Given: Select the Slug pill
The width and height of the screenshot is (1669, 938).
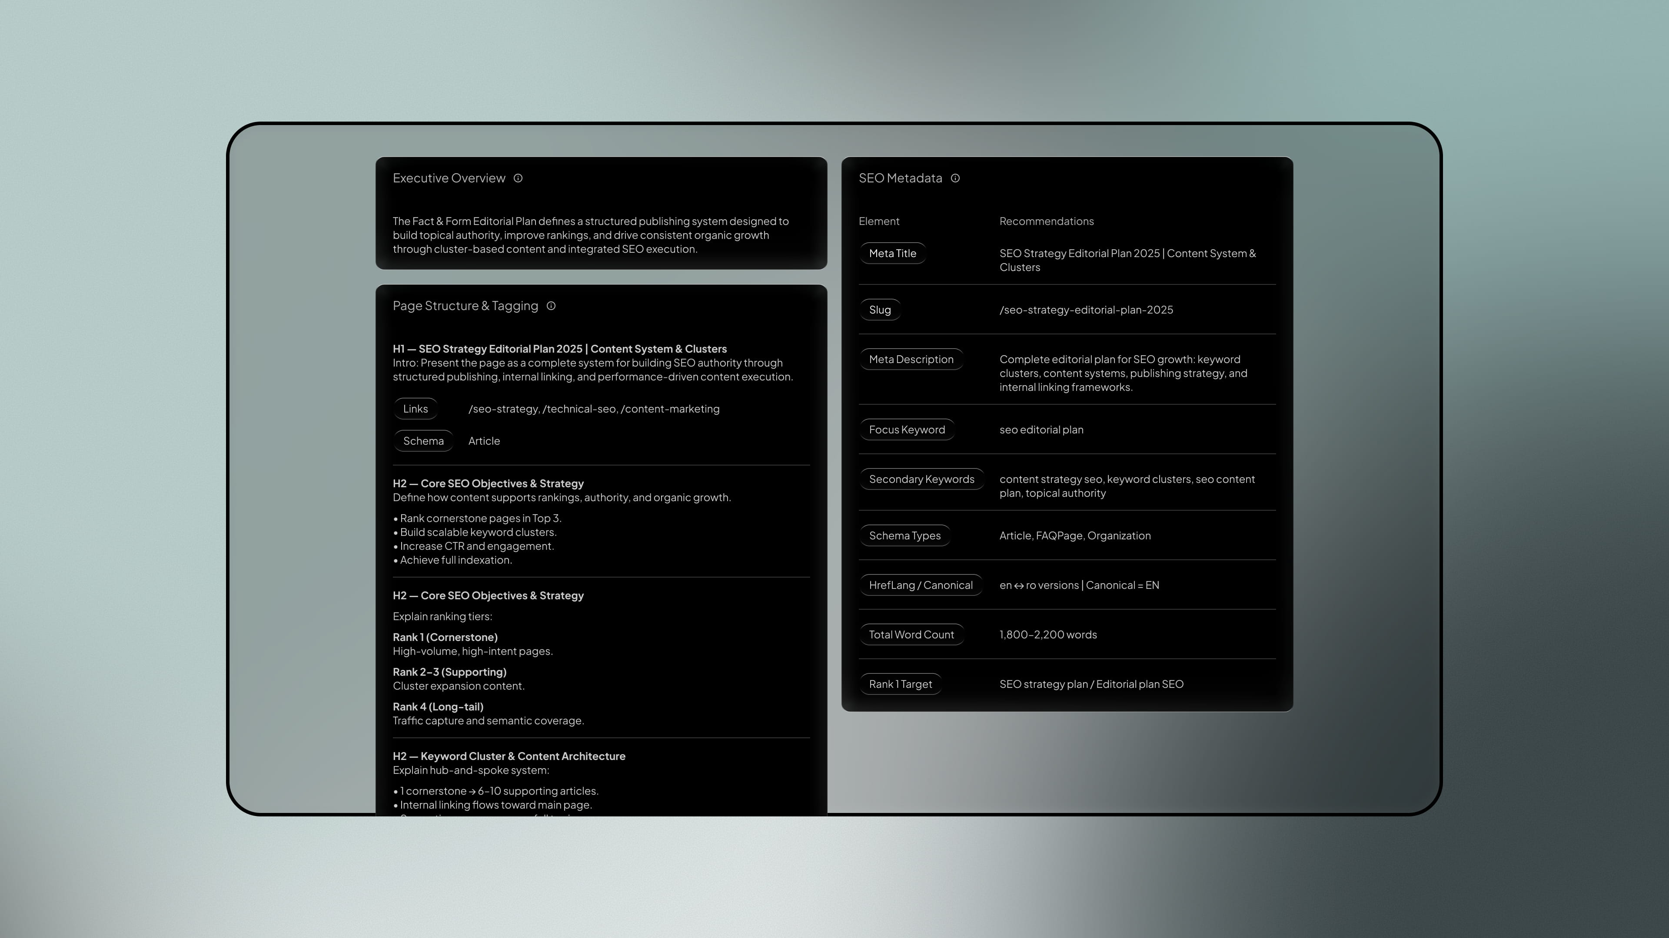Looking at the screenshot, I should [x=880, y=310].
